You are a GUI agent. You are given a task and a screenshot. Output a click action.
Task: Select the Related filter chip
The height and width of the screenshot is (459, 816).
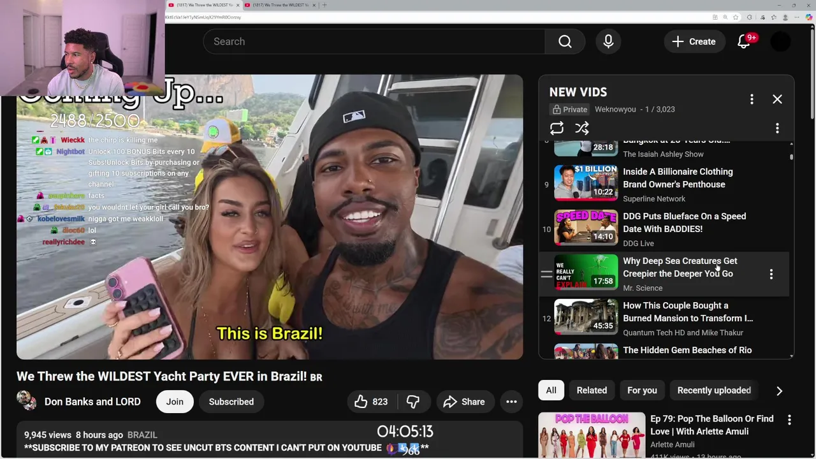coord(592,390)
